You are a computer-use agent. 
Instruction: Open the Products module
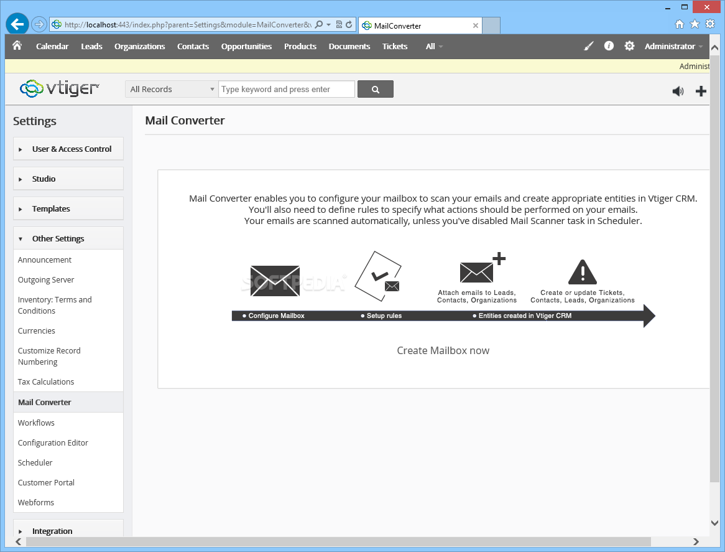pos(300,46)
